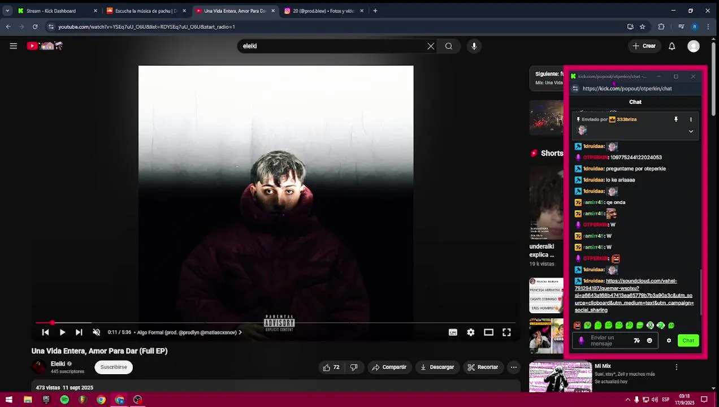Show hidden tray icons chevron

627,400
